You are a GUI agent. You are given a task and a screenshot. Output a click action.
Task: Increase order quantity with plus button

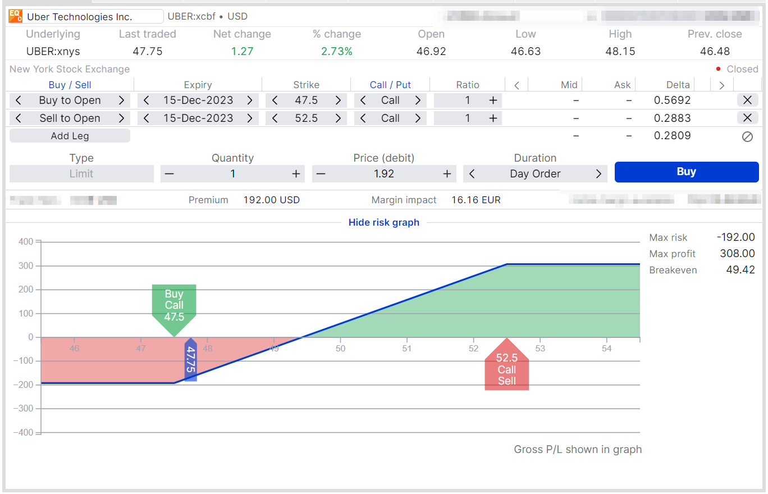pos(296,174)
